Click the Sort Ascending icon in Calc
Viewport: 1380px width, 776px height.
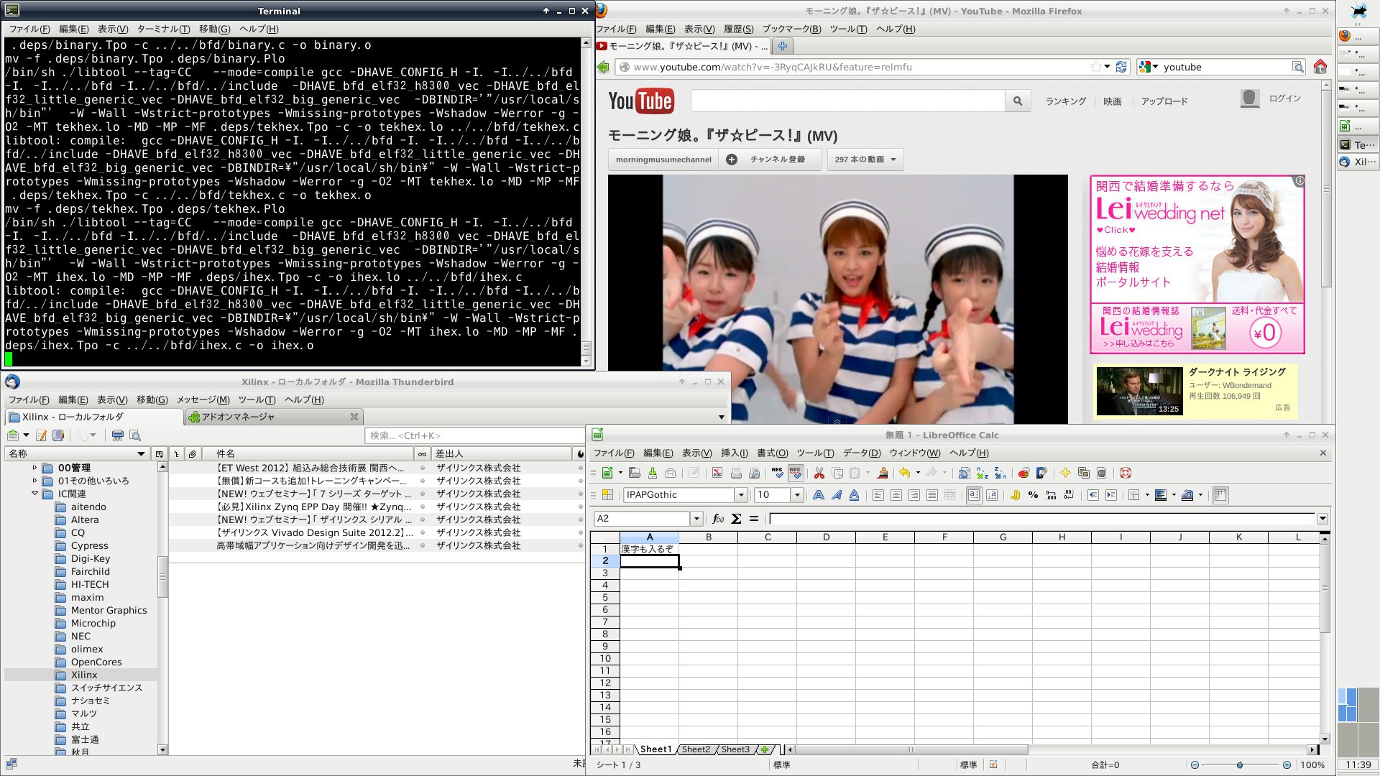point(983,473)
